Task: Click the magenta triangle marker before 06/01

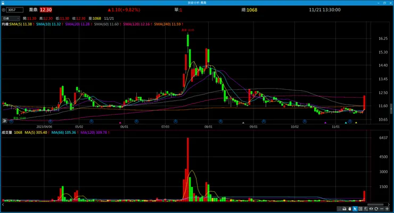Action: pos(120,123)
